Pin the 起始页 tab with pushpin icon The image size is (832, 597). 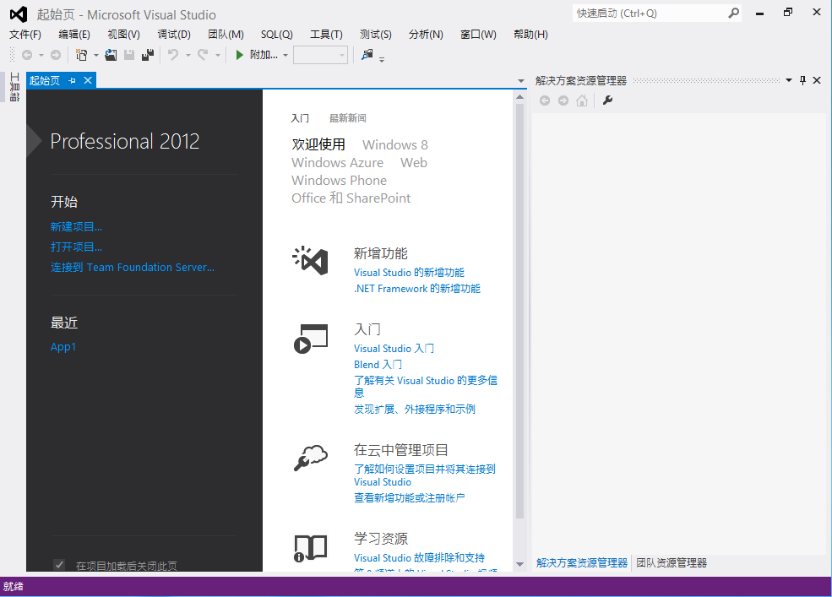tap(73, 81)
